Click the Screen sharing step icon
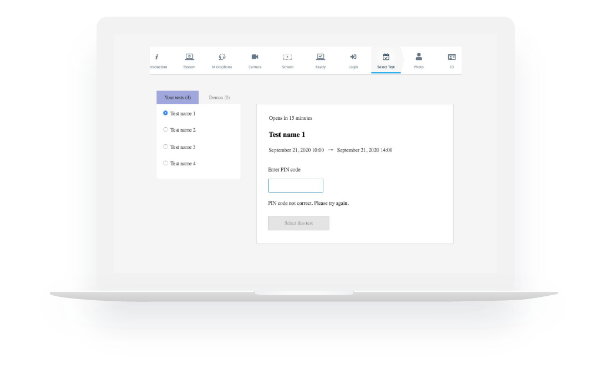The height and width of the screenshot is (374, 608). [287, 56]
